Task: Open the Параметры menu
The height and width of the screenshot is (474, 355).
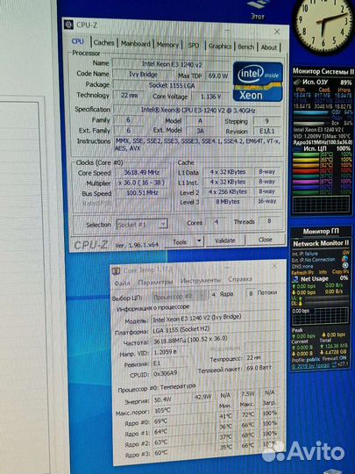Action: pyautogui.click(x=155, y=282)
